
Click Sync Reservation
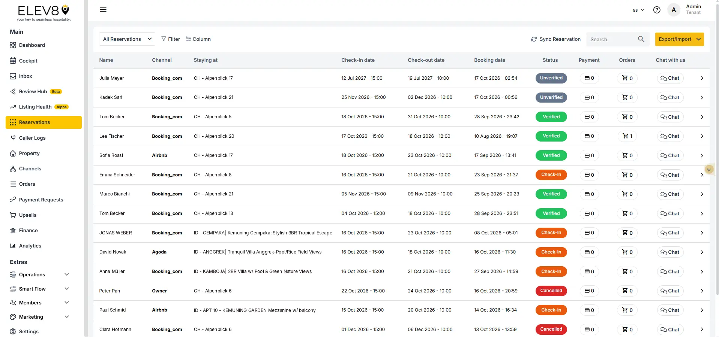click(x=556, y=39)
